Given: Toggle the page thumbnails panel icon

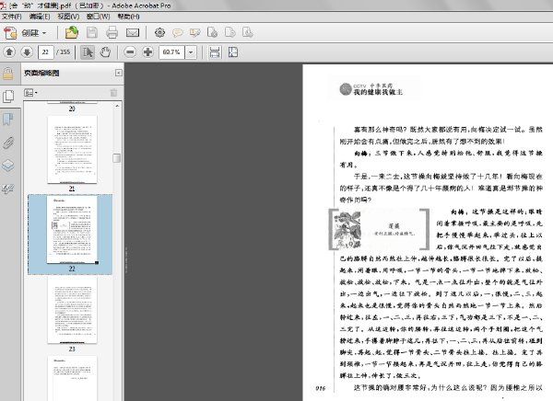Looking at the screenshot, I should (8, 97).
